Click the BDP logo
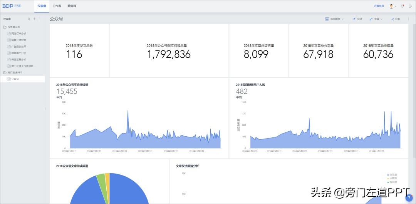The height and width of the screenshot is (204, 416). (x=7, y=6)
